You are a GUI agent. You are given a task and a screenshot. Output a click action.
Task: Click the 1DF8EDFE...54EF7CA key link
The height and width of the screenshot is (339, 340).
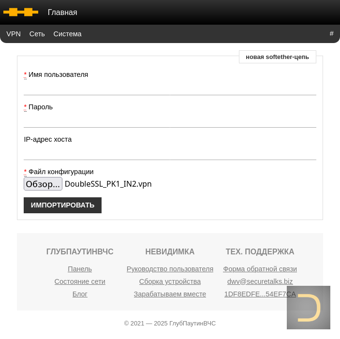[x=260, y=294]
